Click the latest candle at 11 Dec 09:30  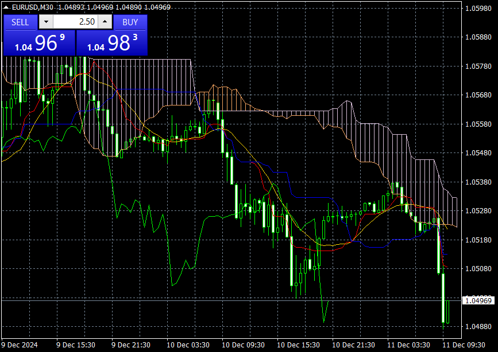coord(448,312)
